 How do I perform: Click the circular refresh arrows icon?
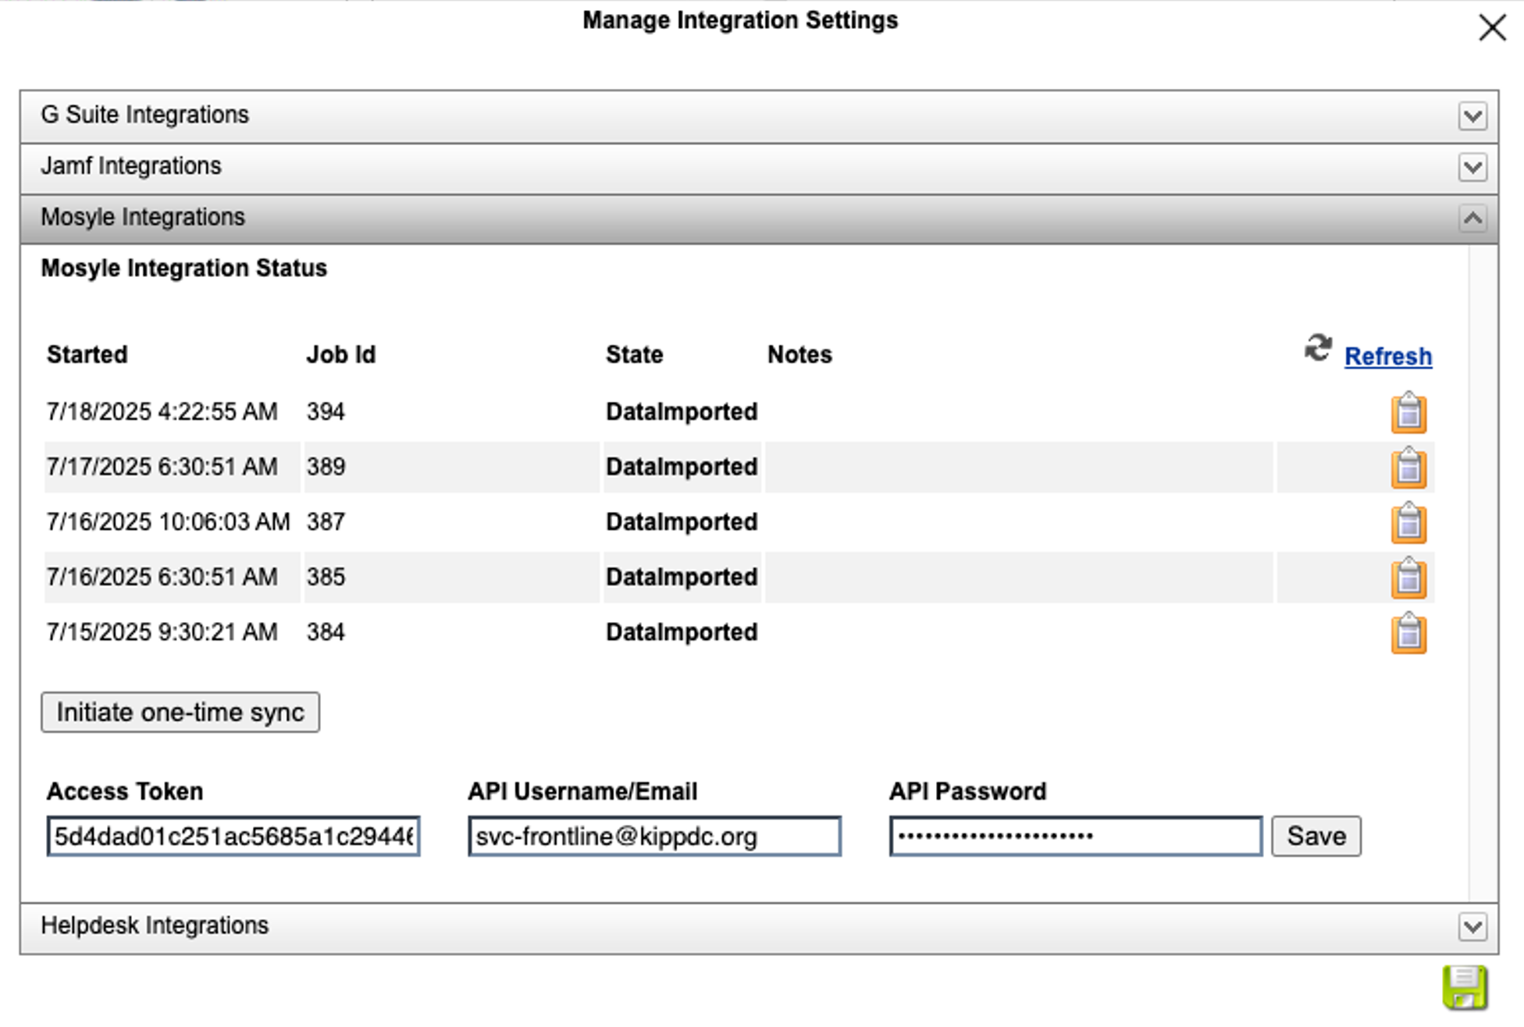[x=1317, y=349]
